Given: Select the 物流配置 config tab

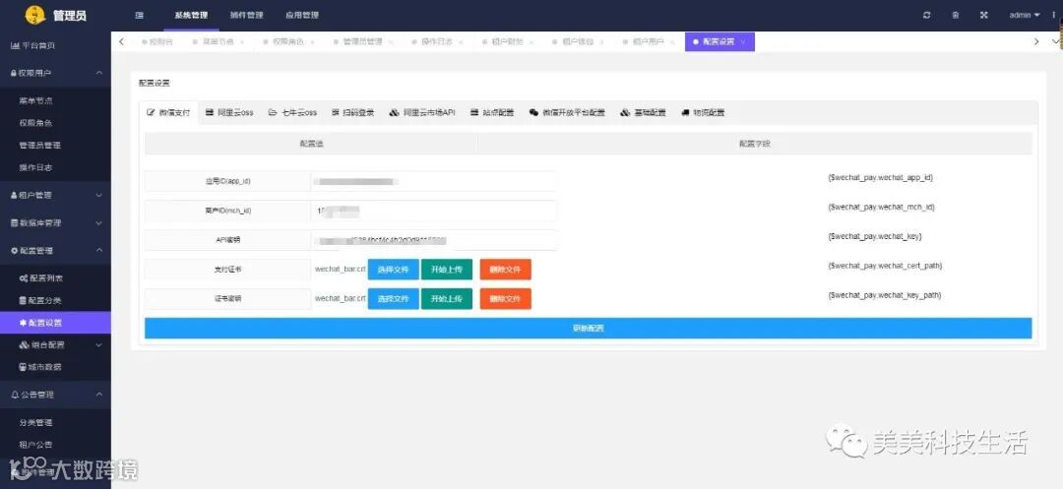Looking at the screenshot, I should click(x=703, y=112).
